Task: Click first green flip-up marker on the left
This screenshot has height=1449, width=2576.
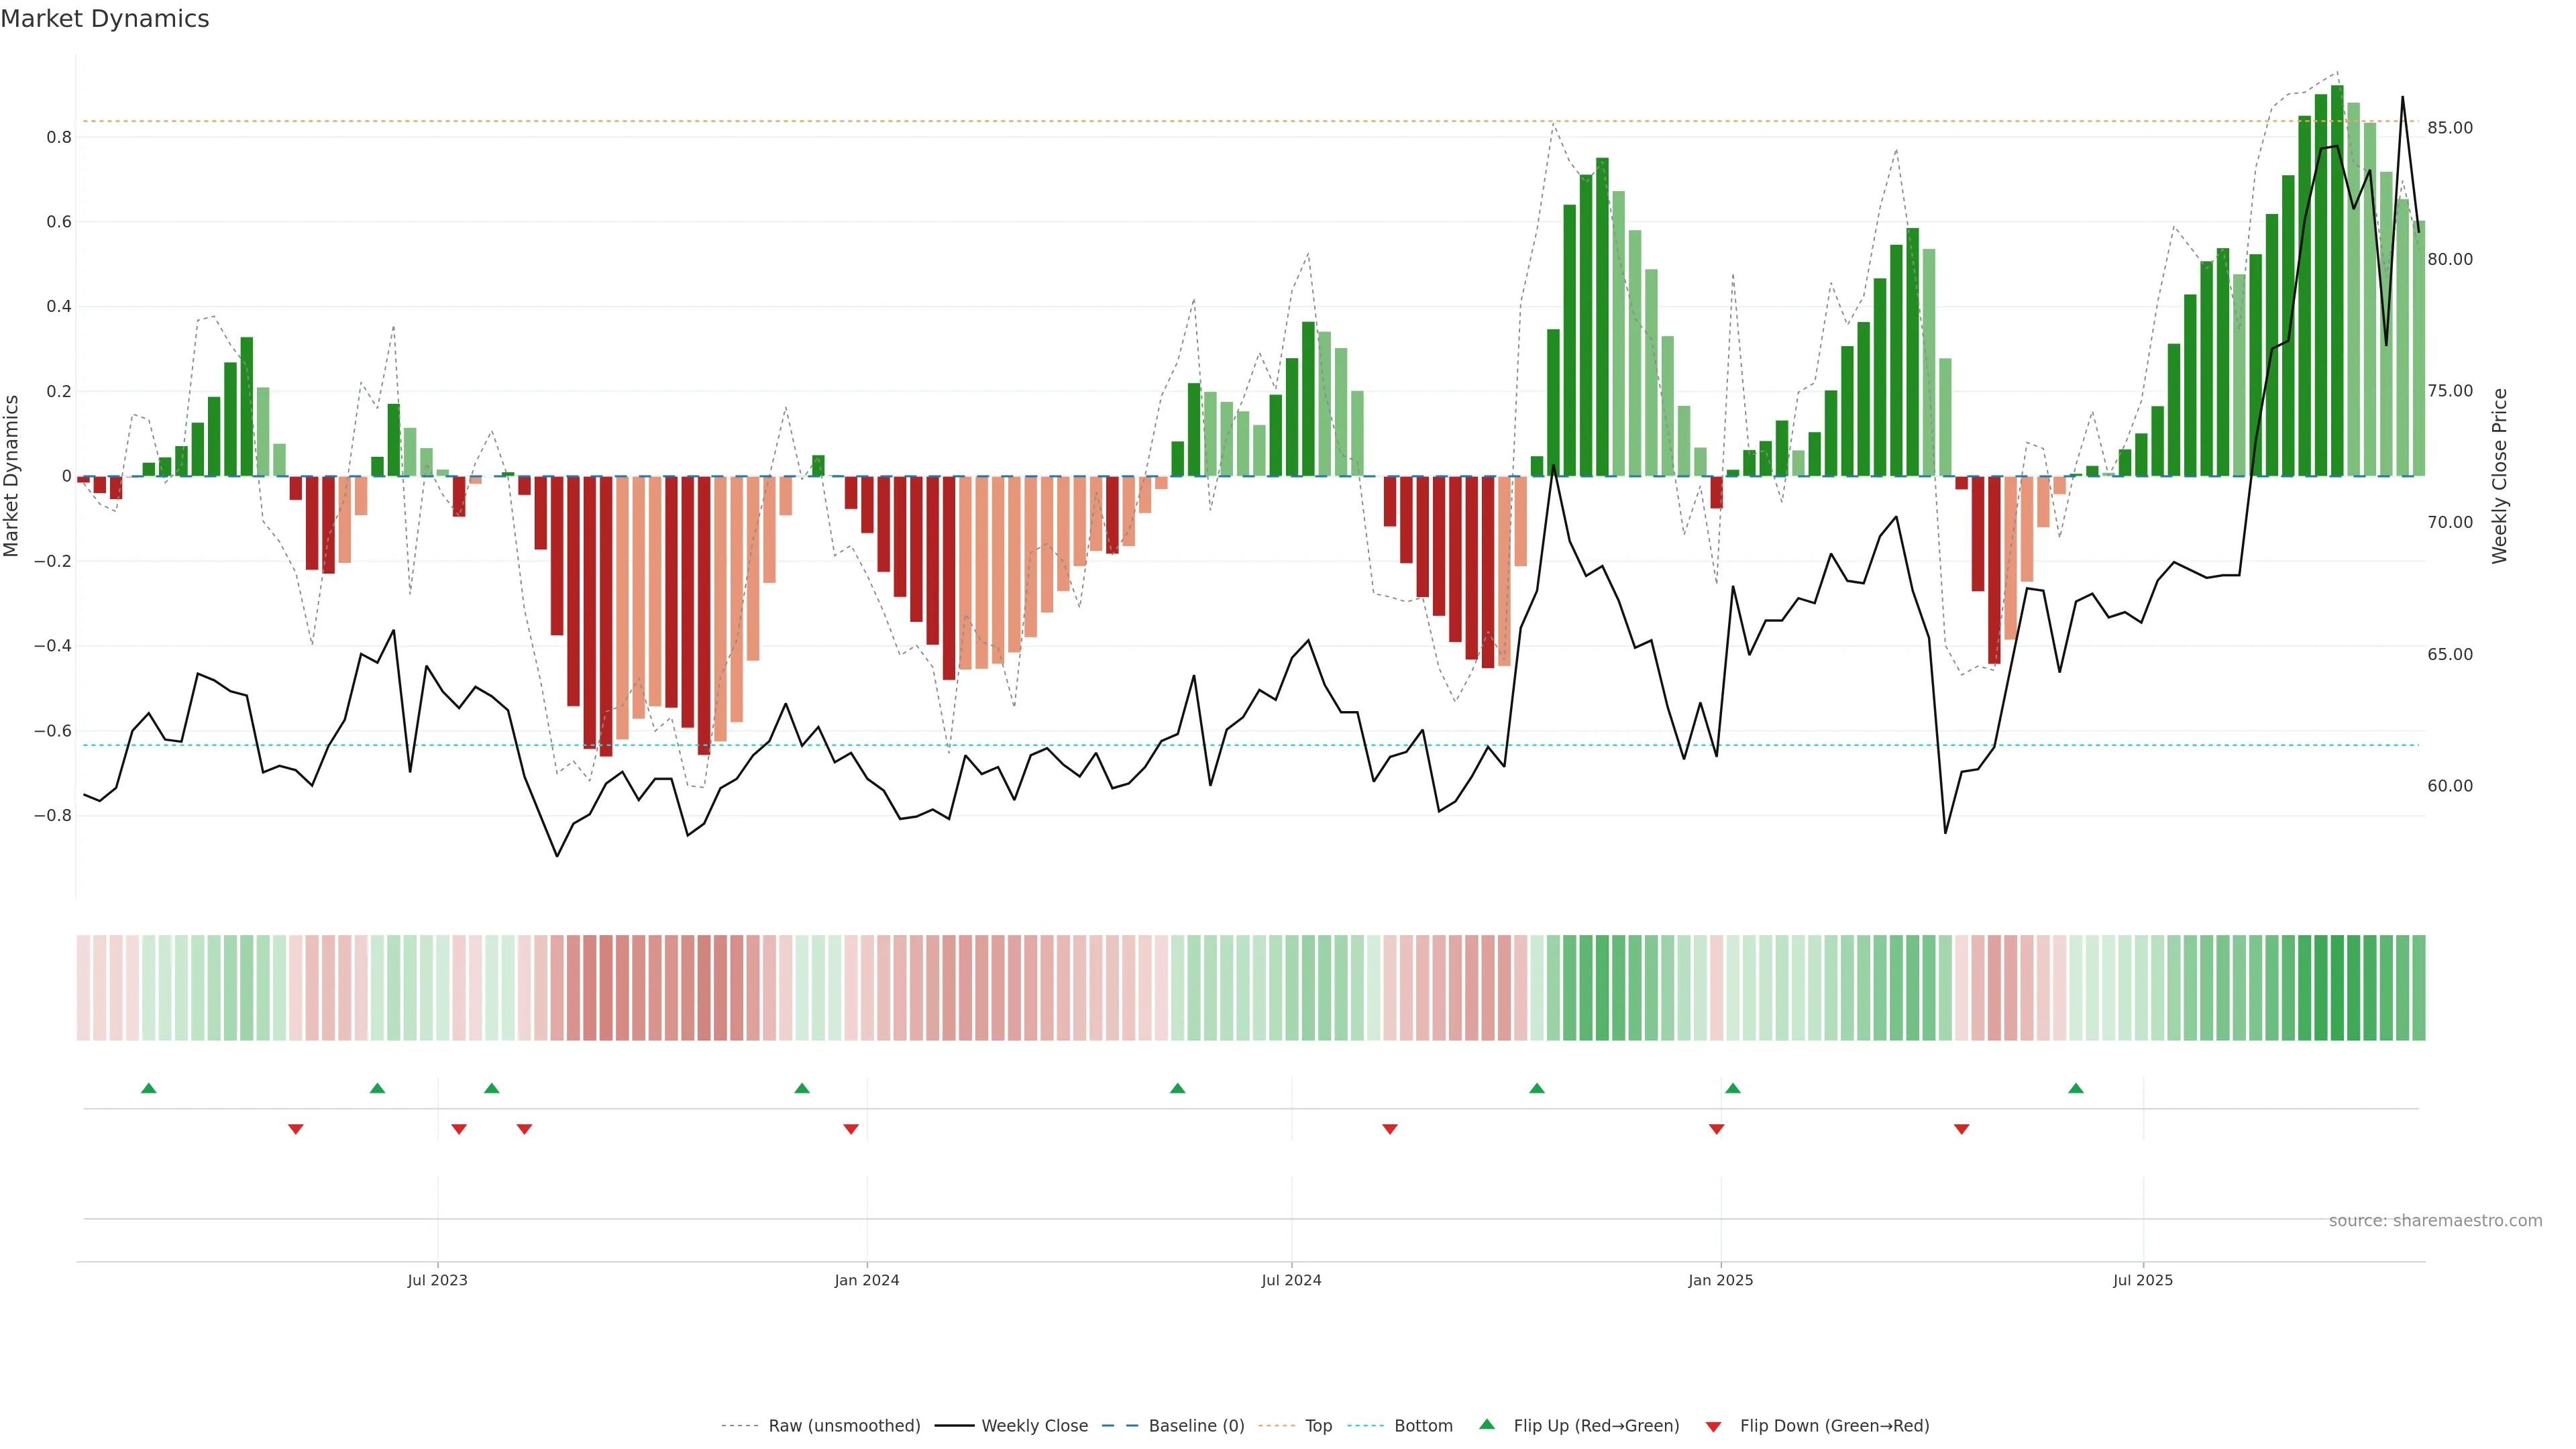Action: point(149,1088)
